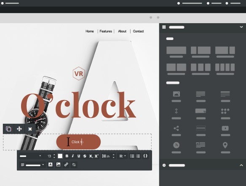Toggle underline formatting in text toolbar
The width and height of the screenshot is (246, 186).
tap(79, 156)
